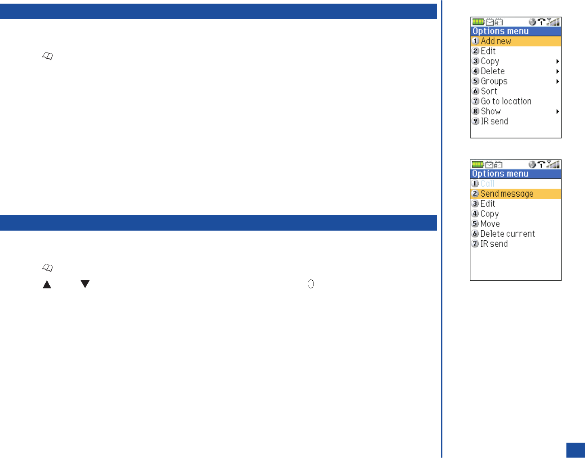The height and width of the screenshot is (458, 585).
Task: Click the small oval key symbol
Action: tap(311, 284)
